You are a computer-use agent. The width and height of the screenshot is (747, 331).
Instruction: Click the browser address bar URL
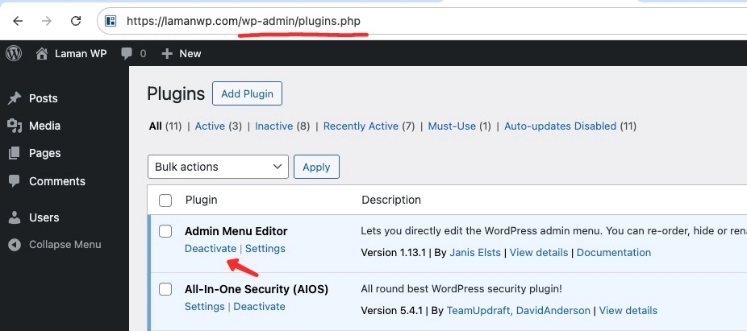tap(243, 21)
